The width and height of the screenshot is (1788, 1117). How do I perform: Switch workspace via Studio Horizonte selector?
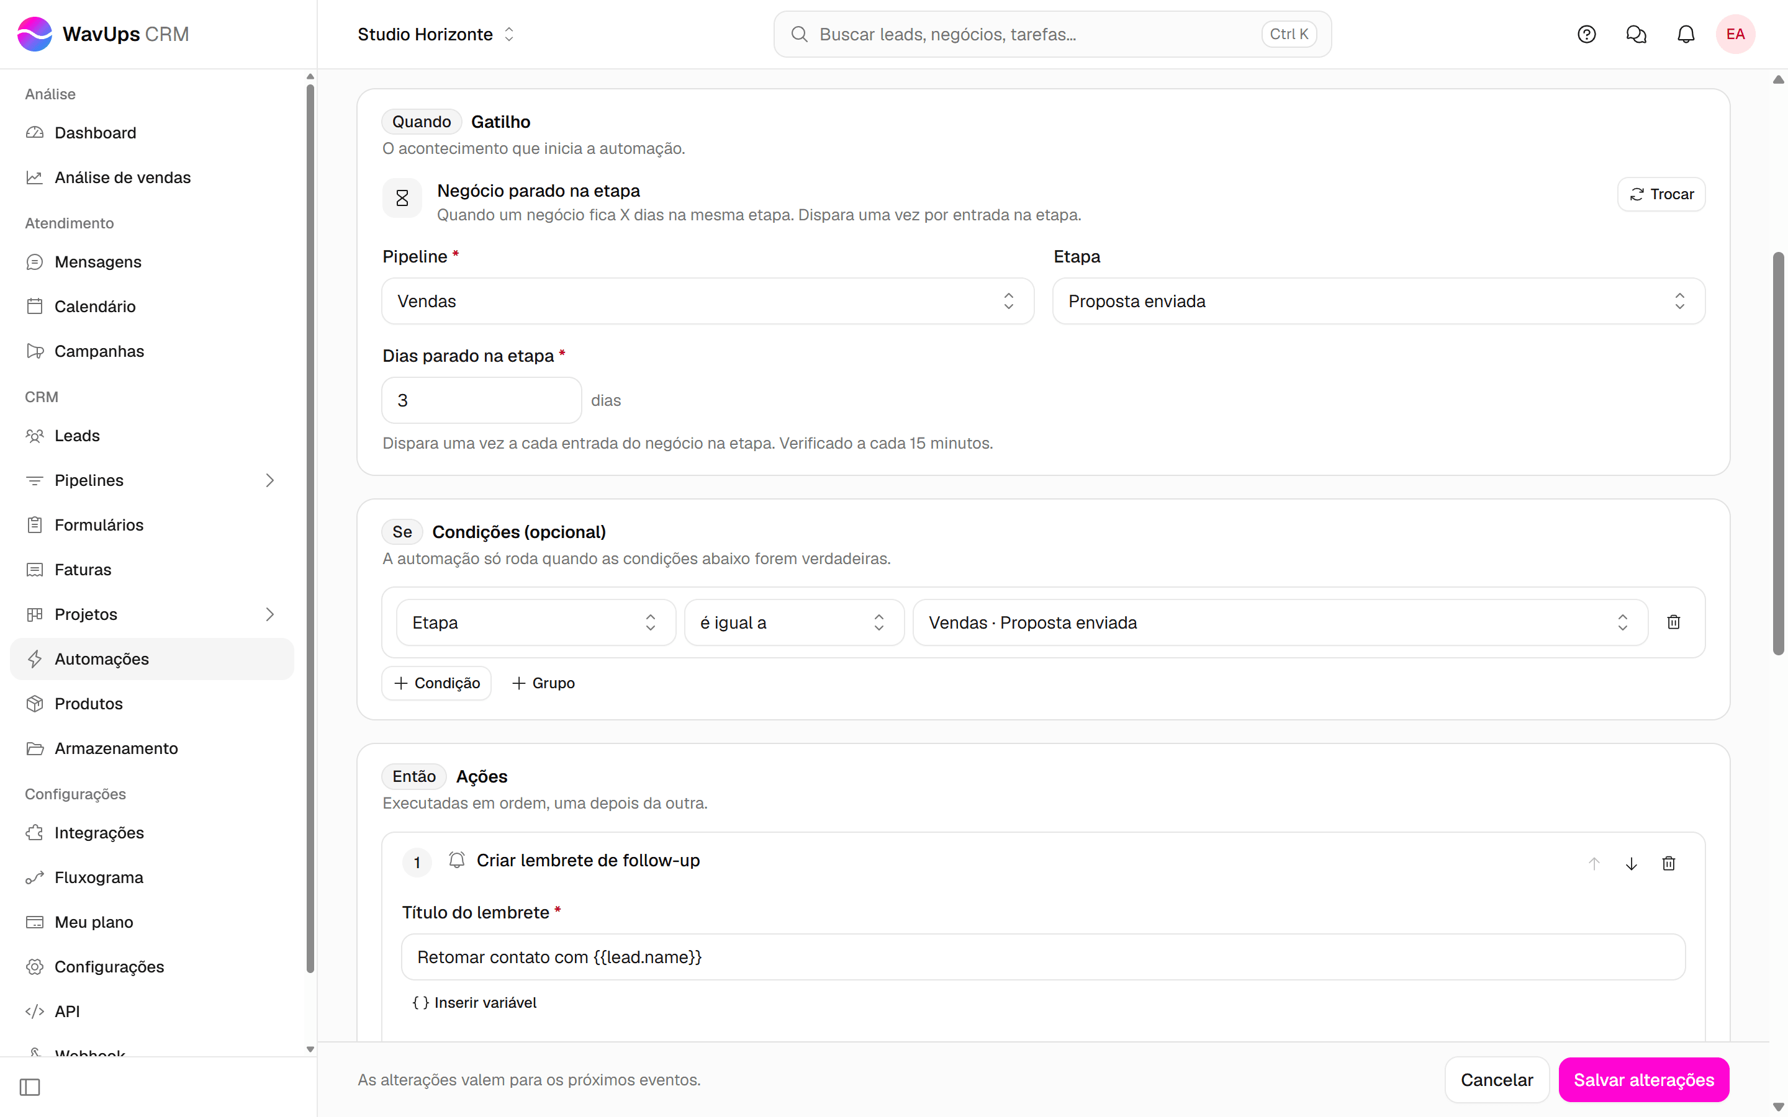pos(435,34)
